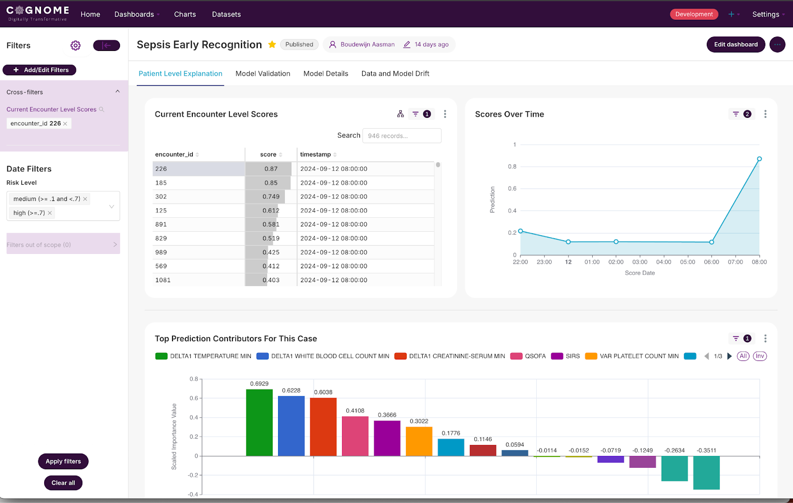Switch to Data and Model Drift tab

click(395, 73)
